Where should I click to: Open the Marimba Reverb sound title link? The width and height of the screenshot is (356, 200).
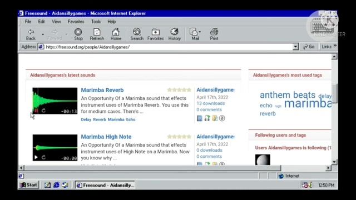[102, 90]
